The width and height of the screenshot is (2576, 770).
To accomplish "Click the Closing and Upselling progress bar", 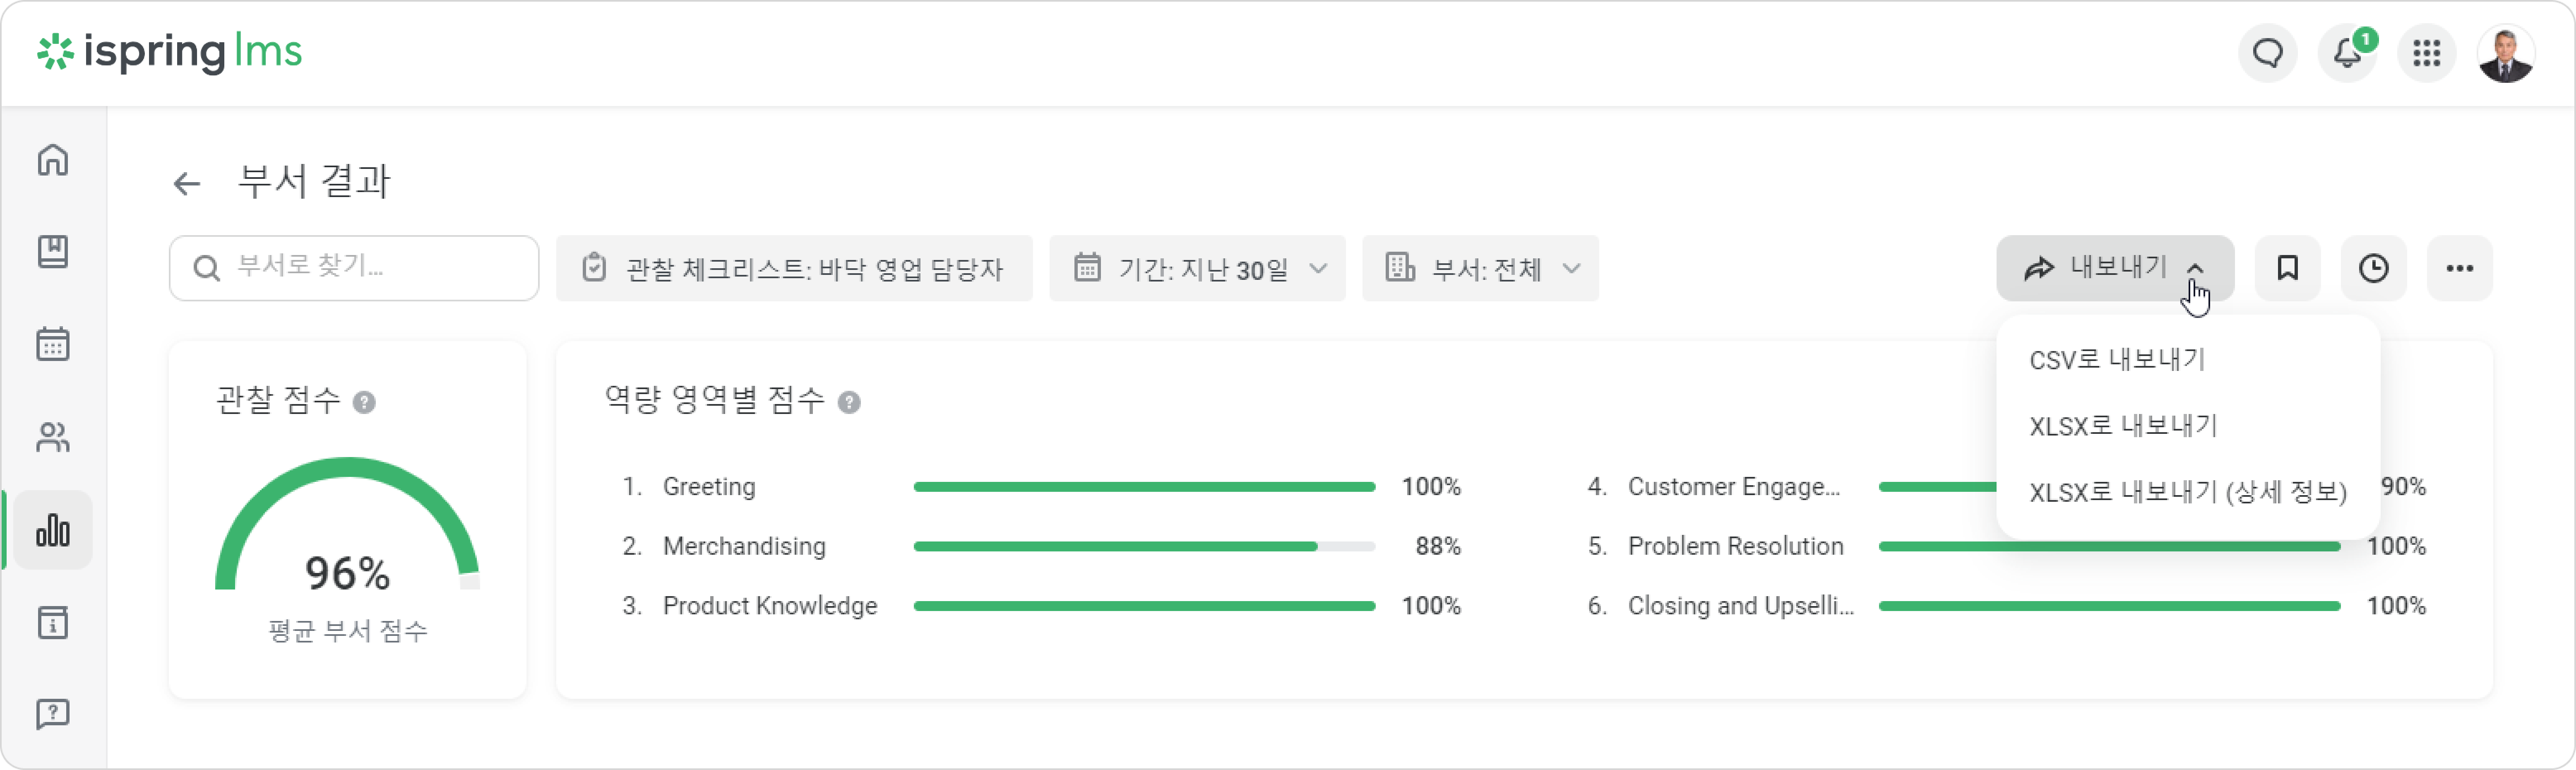I will (2109, 606).
